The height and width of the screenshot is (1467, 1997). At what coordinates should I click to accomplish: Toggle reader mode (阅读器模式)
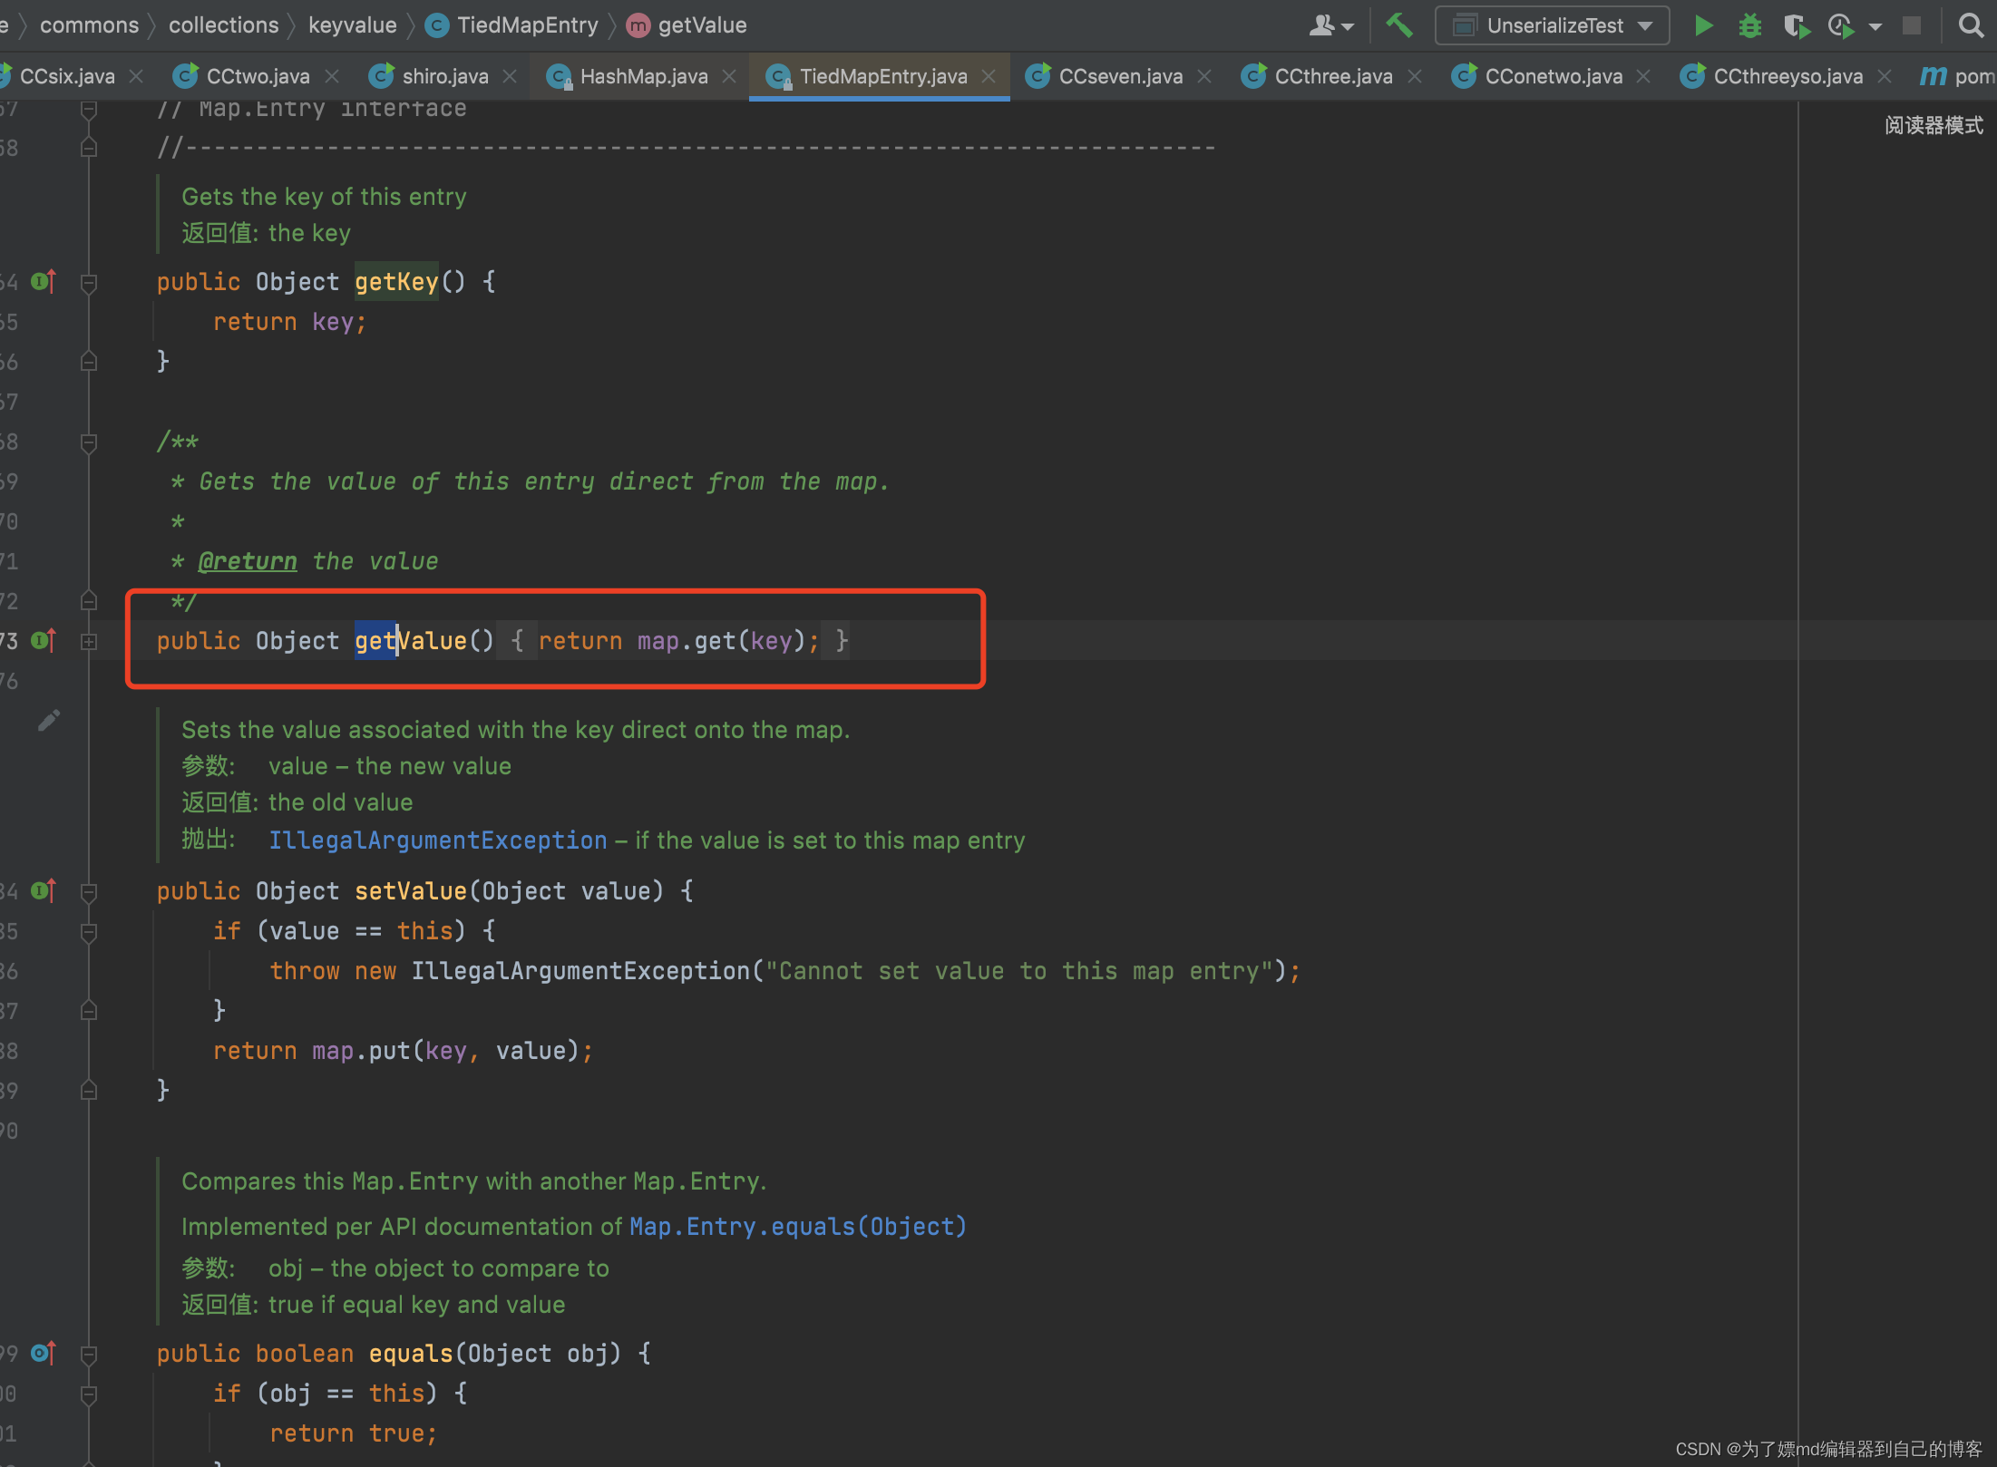tap(1934, 125)
